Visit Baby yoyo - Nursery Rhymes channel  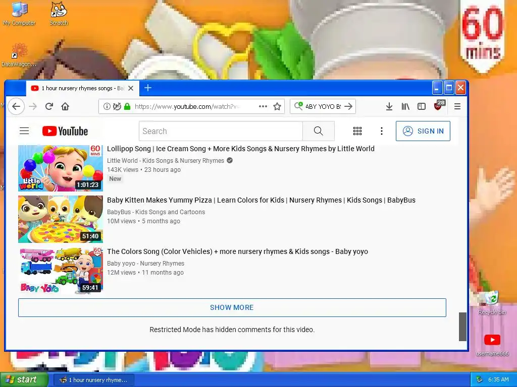(145, 263)
